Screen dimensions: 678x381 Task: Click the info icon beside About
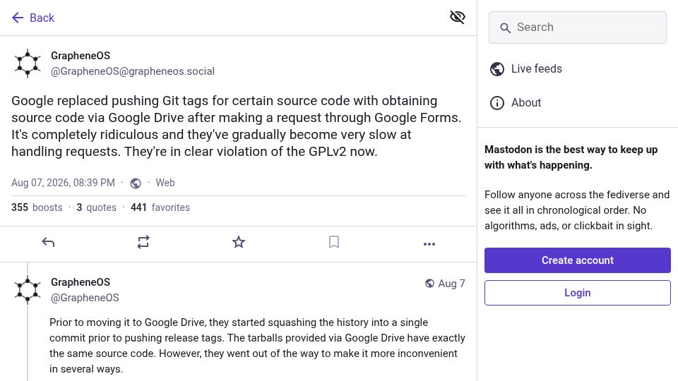tap(496, 103)
